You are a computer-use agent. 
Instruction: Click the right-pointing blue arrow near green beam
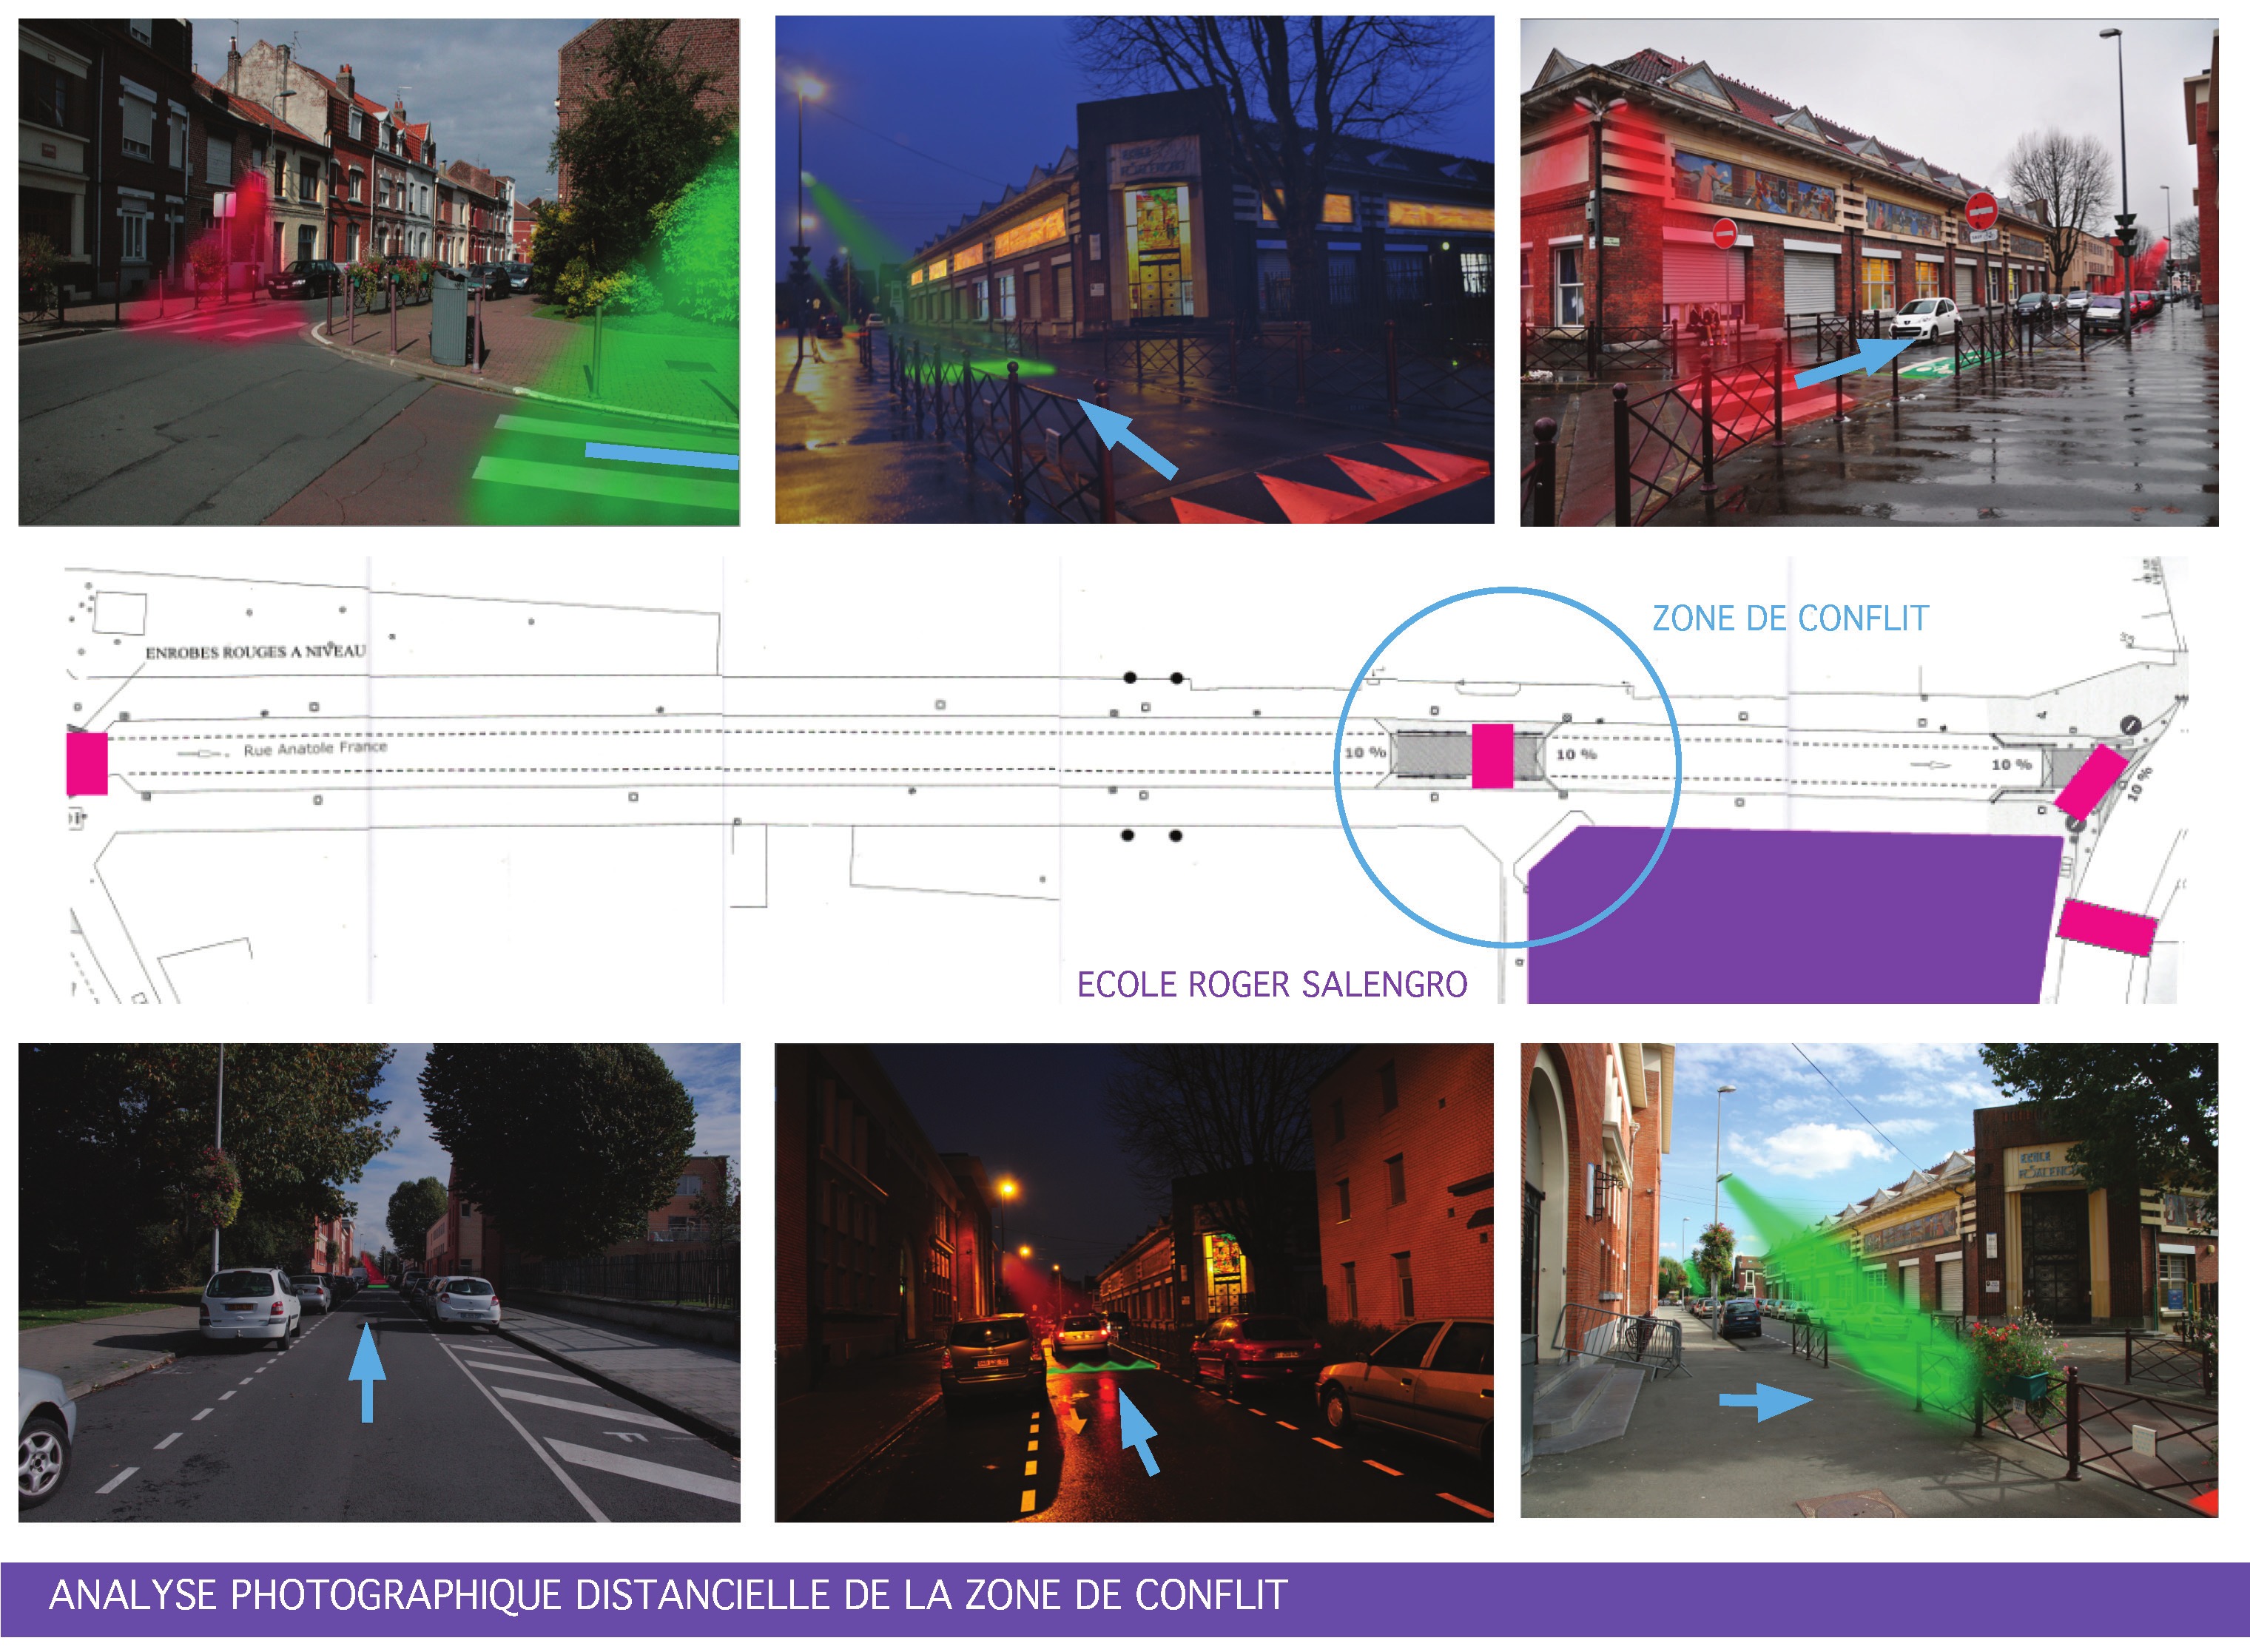pos(1765,1400)
